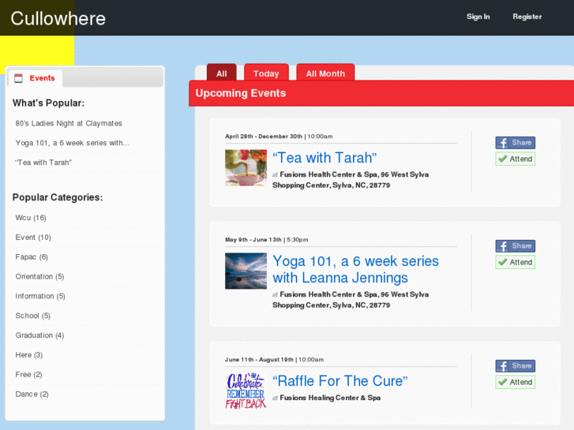The width and height of the screenshot is (574, 430).
Task: Select the Dance (2) category
Action: pyautogui.click(x=32, y=394)
